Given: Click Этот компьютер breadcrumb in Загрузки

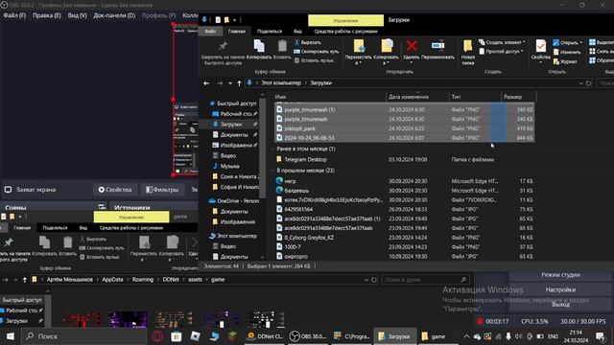Looking at the screenshot, I should (281, 83).
